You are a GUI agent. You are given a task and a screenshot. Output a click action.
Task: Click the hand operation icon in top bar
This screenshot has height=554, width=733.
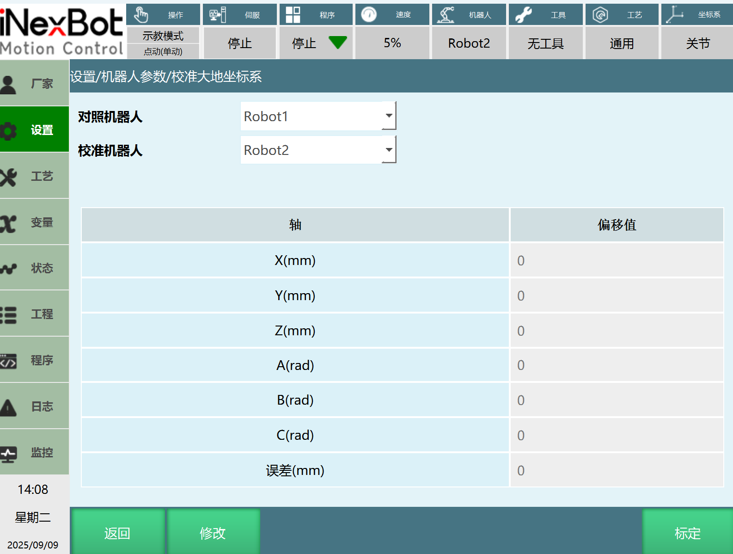[141, 15]
